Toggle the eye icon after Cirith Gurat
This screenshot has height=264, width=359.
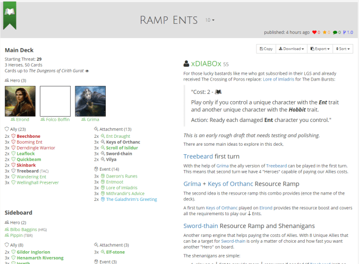click(87, 71)
